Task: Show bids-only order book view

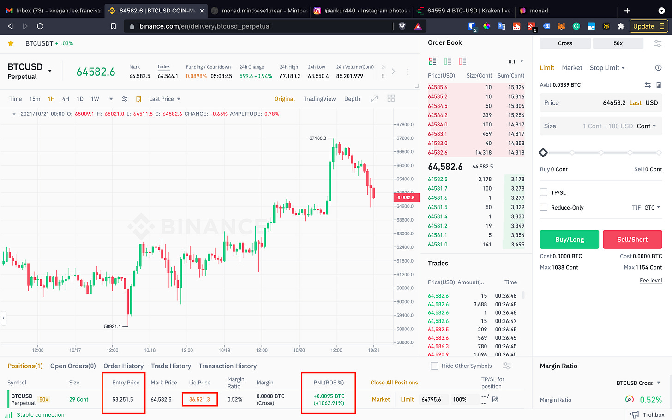Action: [x=447, y=61]
